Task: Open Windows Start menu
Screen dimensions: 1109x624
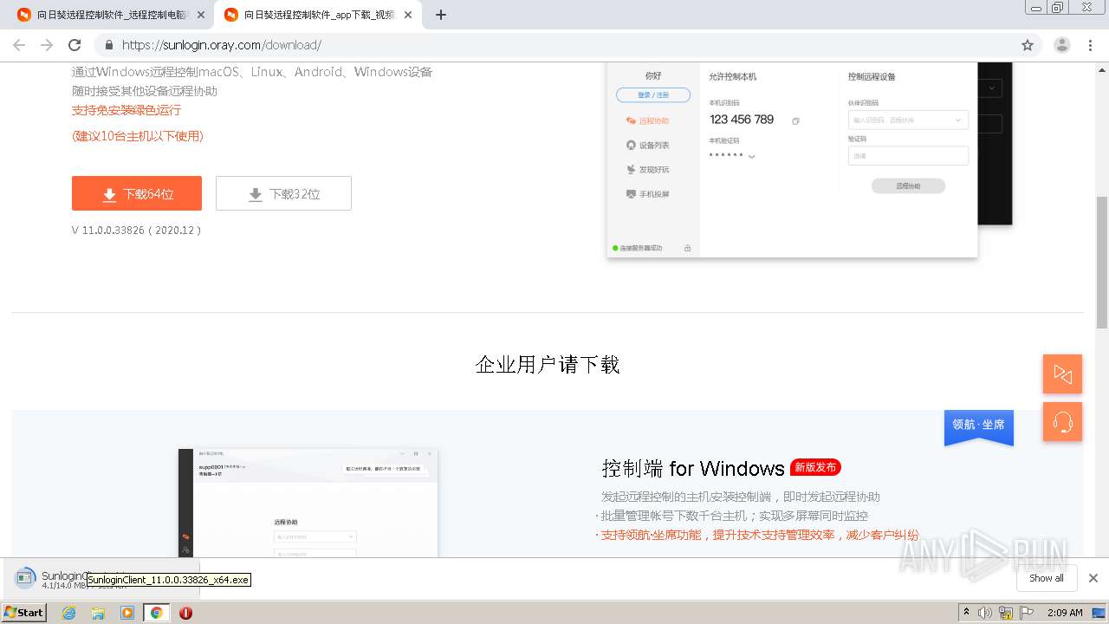Action: pos(24,612)
